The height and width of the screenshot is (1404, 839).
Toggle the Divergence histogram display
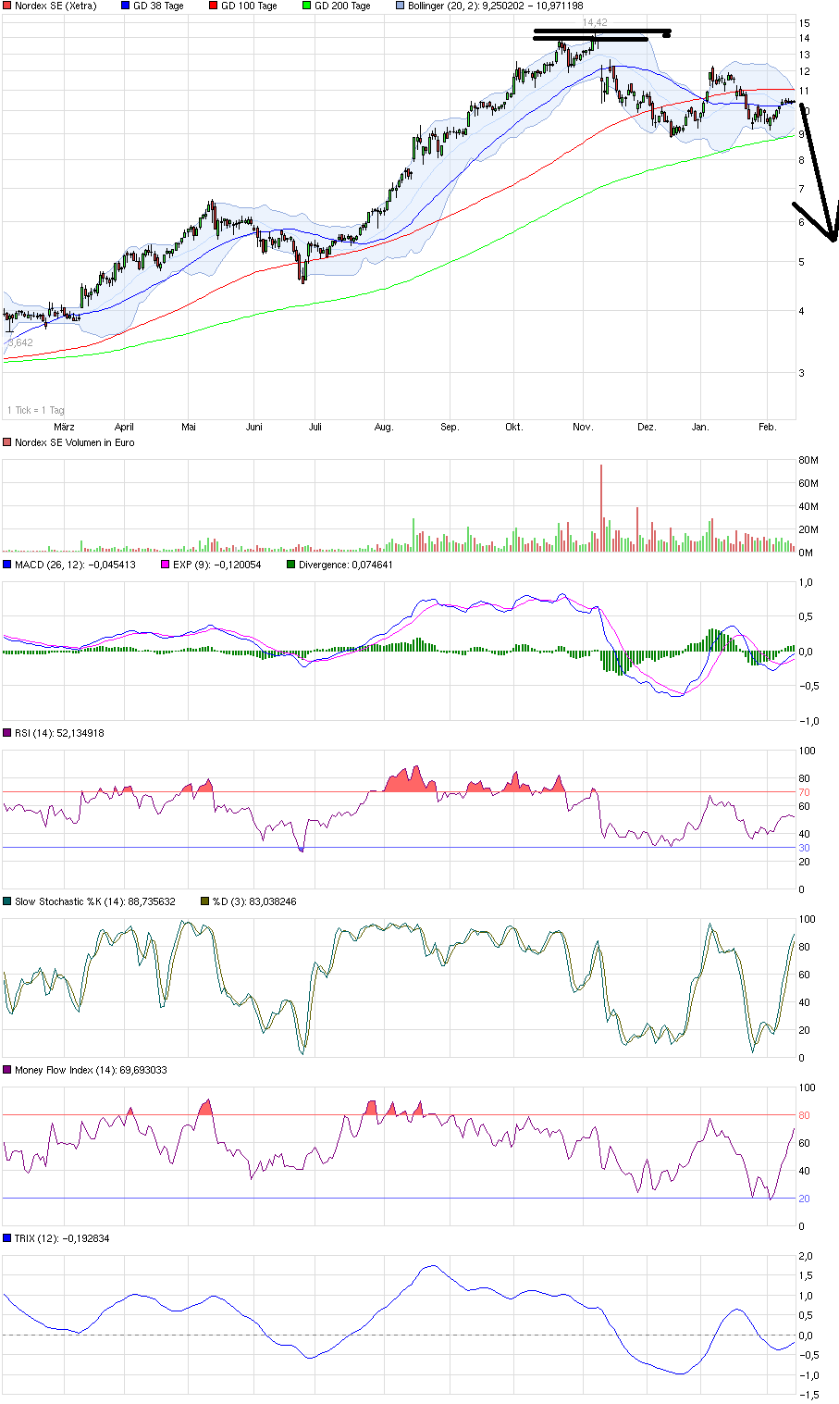(290, 564)
